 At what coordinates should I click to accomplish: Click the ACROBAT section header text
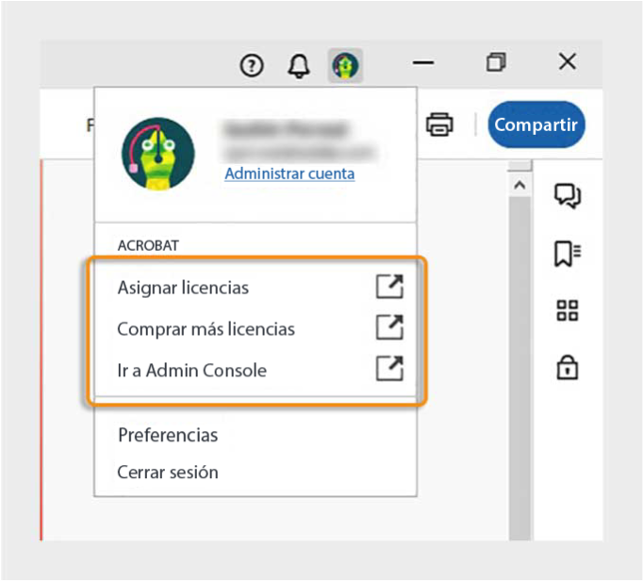pyautogui.click(x=148, y=245)
